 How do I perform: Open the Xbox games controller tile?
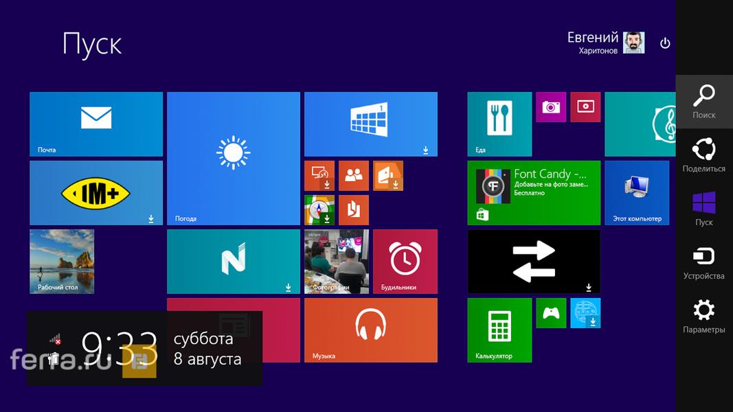tap(550, 313)
